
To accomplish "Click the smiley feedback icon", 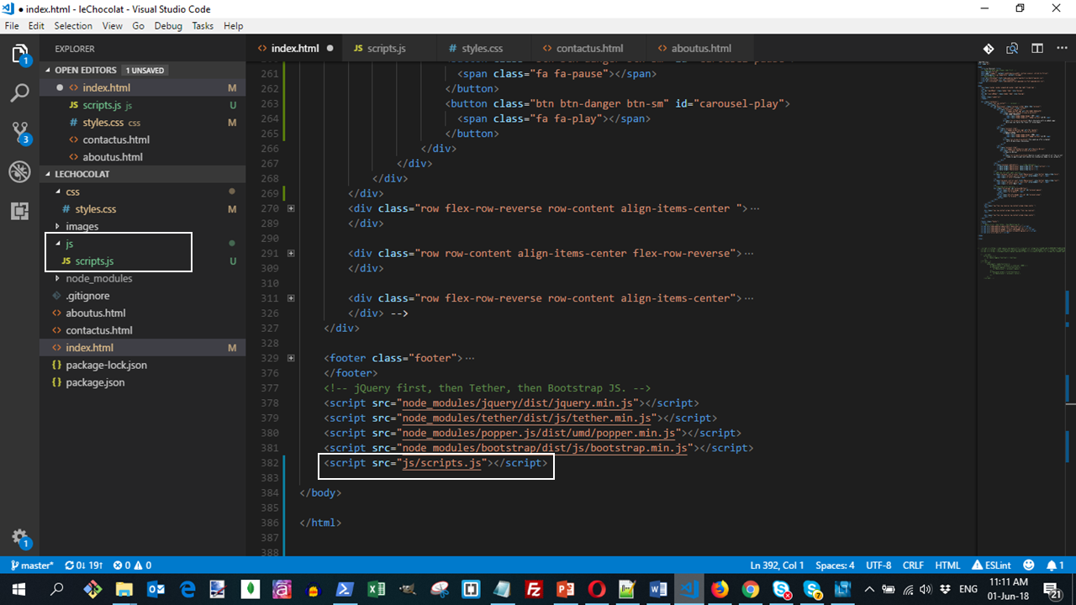I will [1030, 566].
